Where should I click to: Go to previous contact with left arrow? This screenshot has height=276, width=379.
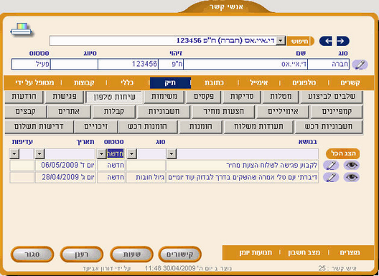click(326, 41)
